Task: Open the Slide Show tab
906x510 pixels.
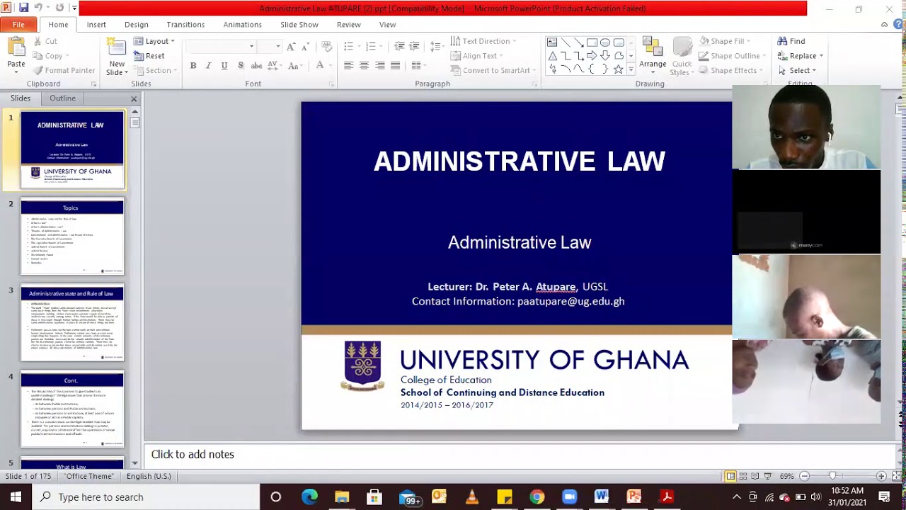Action: pos(299,24)
